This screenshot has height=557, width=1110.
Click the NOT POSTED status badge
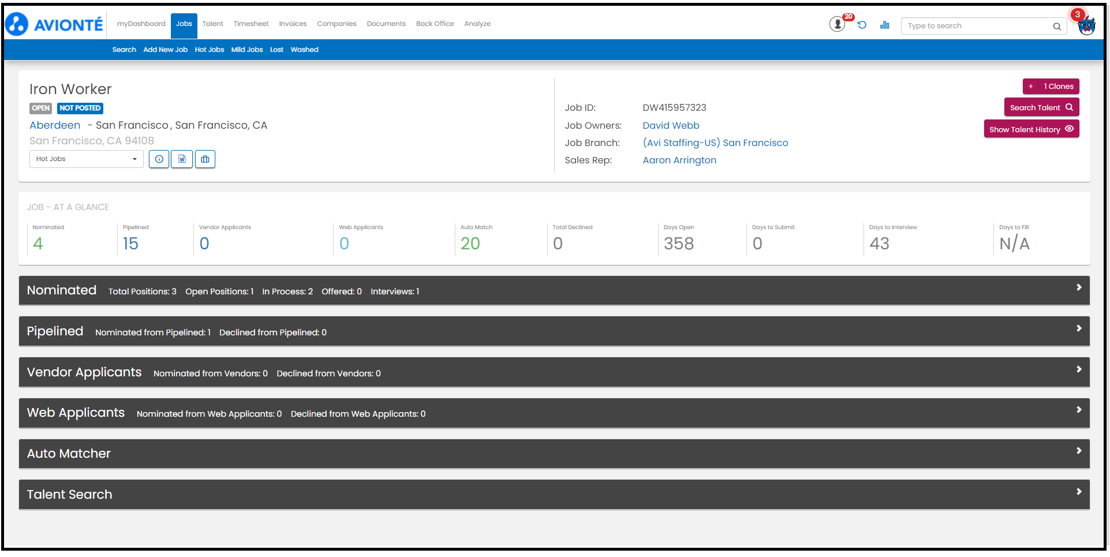[80, 108]
